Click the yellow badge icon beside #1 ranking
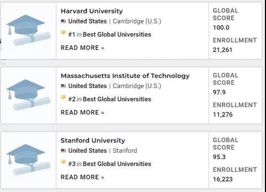 click(63, 33)
